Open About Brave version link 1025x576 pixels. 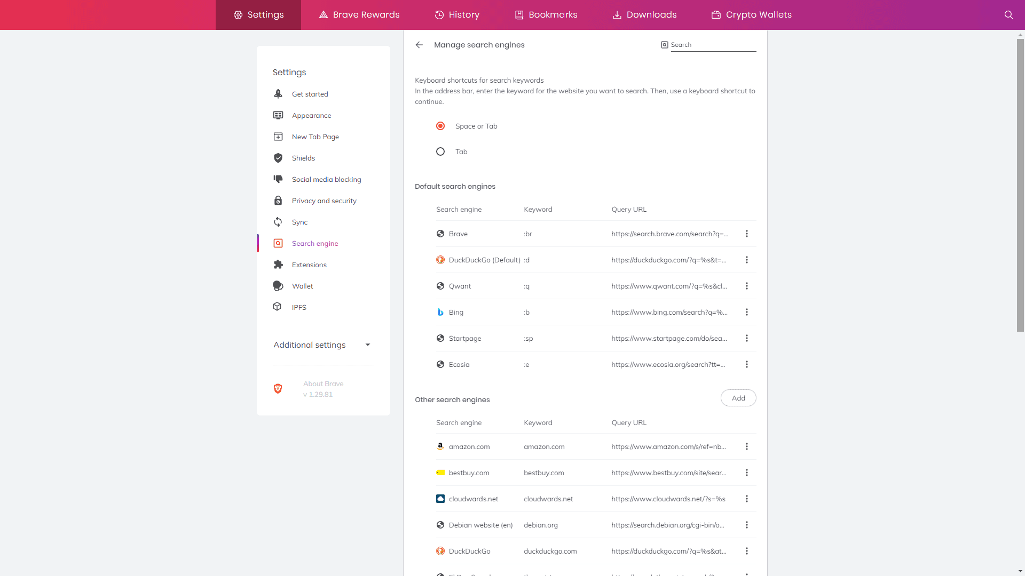323,389
